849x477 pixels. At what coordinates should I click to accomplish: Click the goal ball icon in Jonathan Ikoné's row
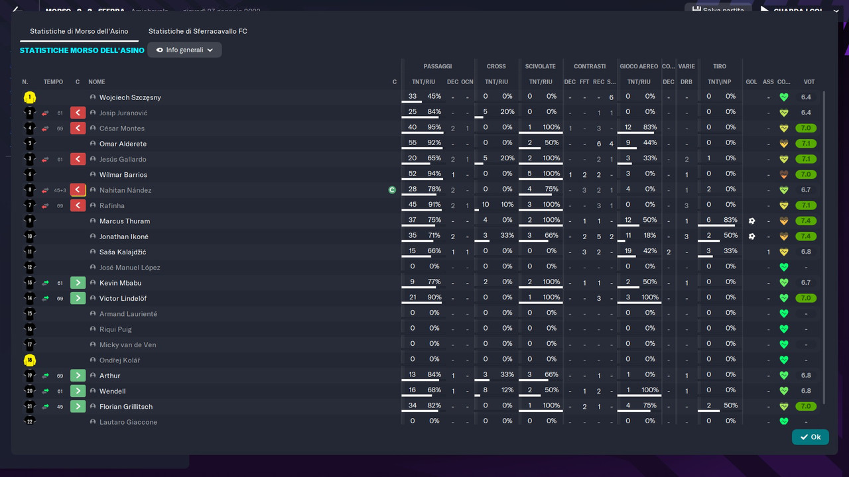click(x=751, y=237)
